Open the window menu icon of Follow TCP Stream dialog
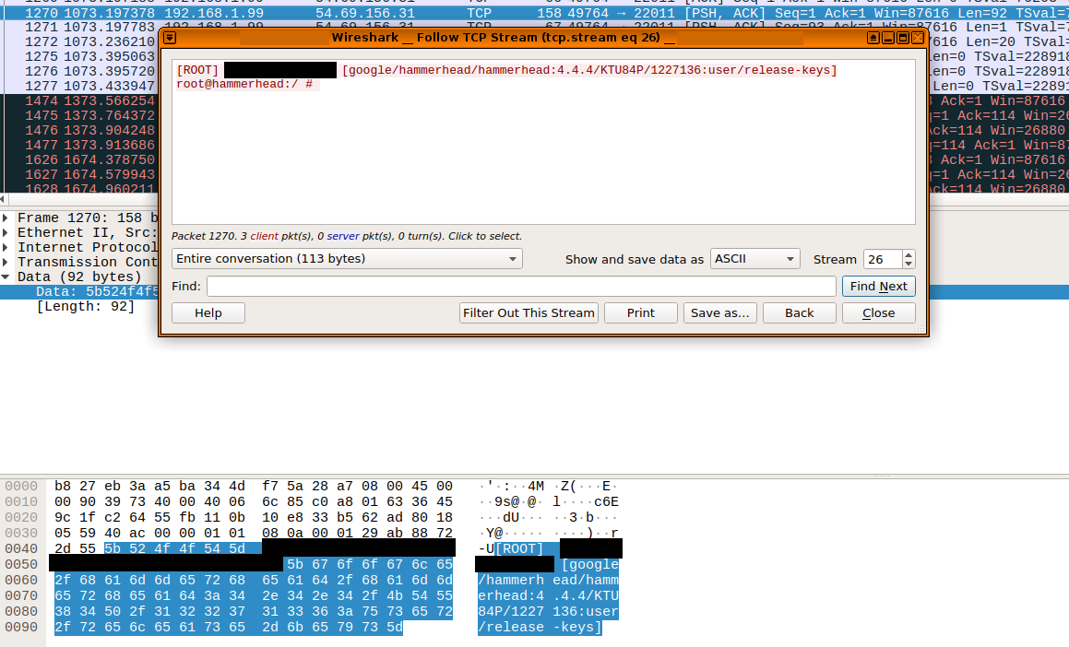1069x647 pixels. [x=170, y=38]
